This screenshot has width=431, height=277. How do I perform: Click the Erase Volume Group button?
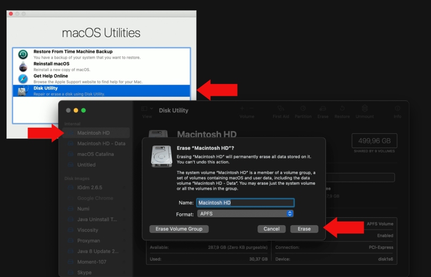[x=179, y=229]
